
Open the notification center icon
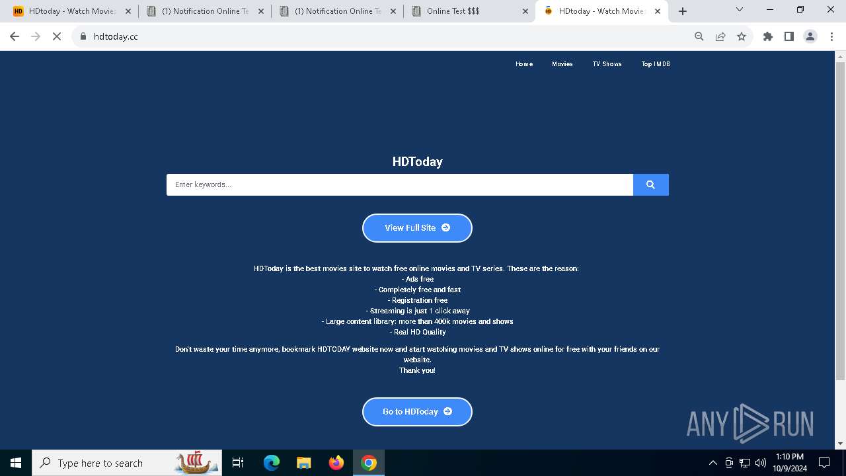824,463
